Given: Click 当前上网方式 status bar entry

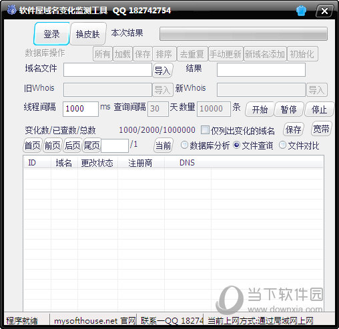Looking at the screenshot, I should pyautogui.click(x=260, y=321).
